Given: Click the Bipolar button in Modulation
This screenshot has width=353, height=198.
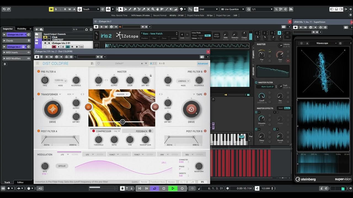Looking at the screenshot, I should [x=62, y=166].
